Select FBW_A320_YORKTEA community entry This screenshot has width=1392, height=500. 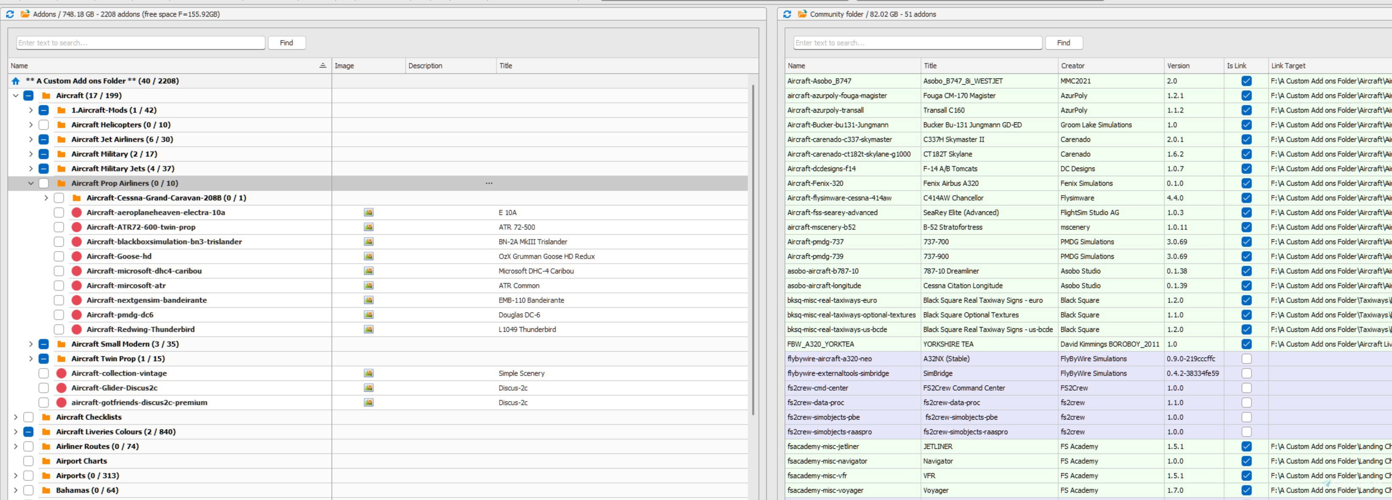pyautogui.click(x=1088, y=344)
